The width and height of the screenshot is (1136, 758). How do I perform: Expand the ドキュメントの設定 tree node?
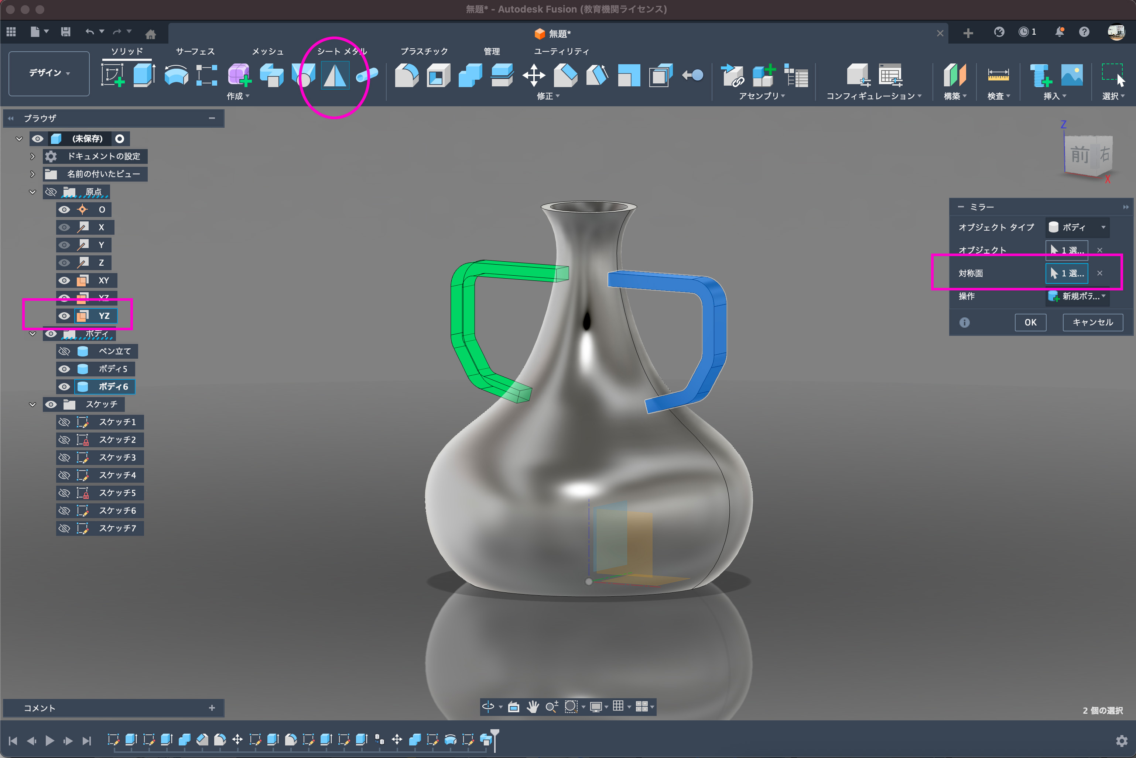(32, 156)
